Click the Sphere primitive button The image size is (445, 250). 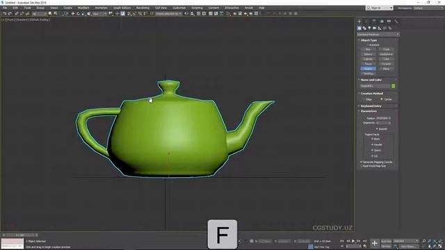click(368, 54)
